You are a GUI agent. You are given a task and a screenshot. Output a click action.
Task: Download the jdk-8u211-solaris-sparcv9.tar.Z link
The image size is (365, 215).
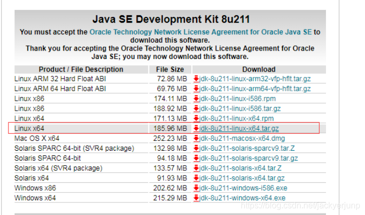(247, 149)
